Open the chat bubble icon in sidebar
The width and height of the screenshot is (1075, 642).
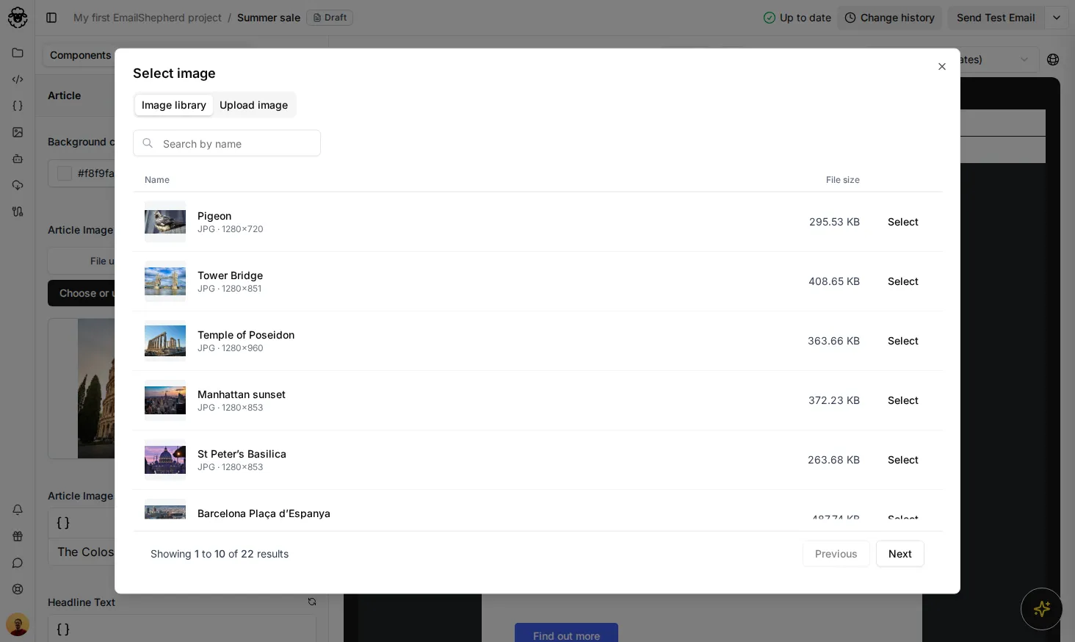tap(18, 563)
